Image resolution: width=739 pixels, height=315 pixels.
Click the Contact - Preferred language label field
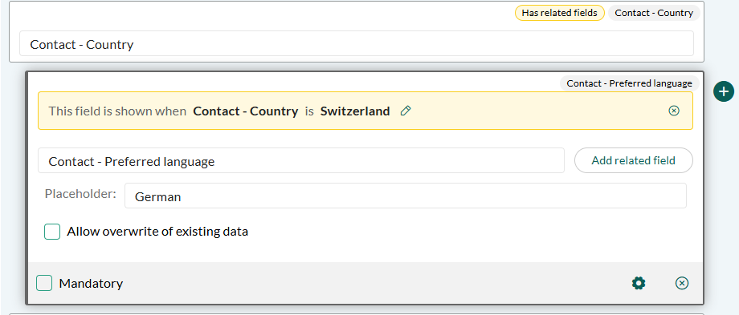pos(301,161)
